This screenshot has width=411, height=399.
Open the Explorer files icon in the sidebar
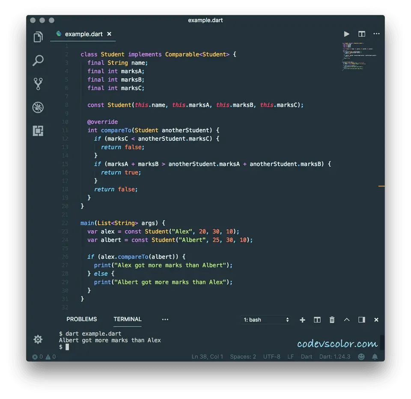(x=38, y=37)
